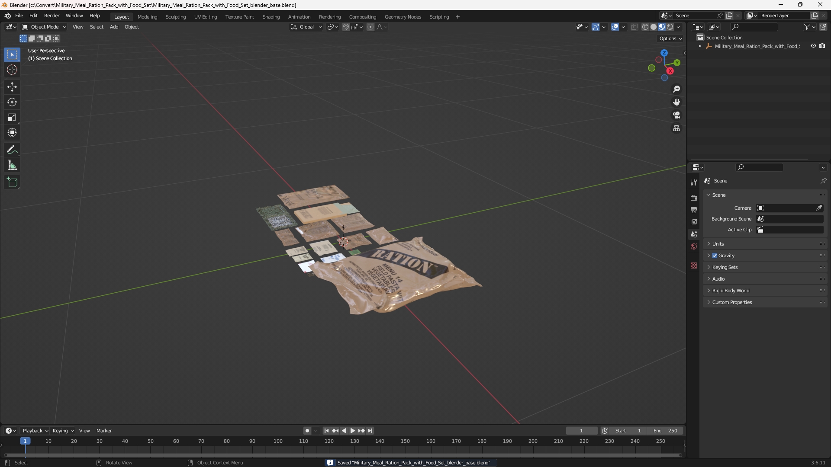This screenshot has height=467, width=831.
Task: Open the World properties tab
Action: [x=694, y=246]
